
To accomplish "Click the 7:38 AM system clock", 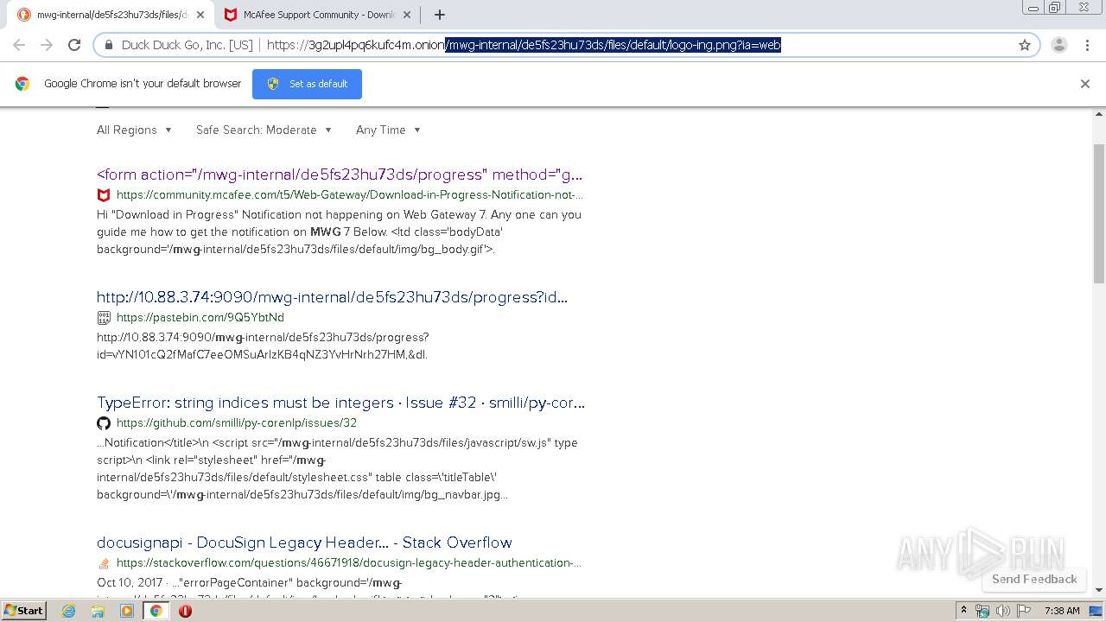I will (1062, 611).
